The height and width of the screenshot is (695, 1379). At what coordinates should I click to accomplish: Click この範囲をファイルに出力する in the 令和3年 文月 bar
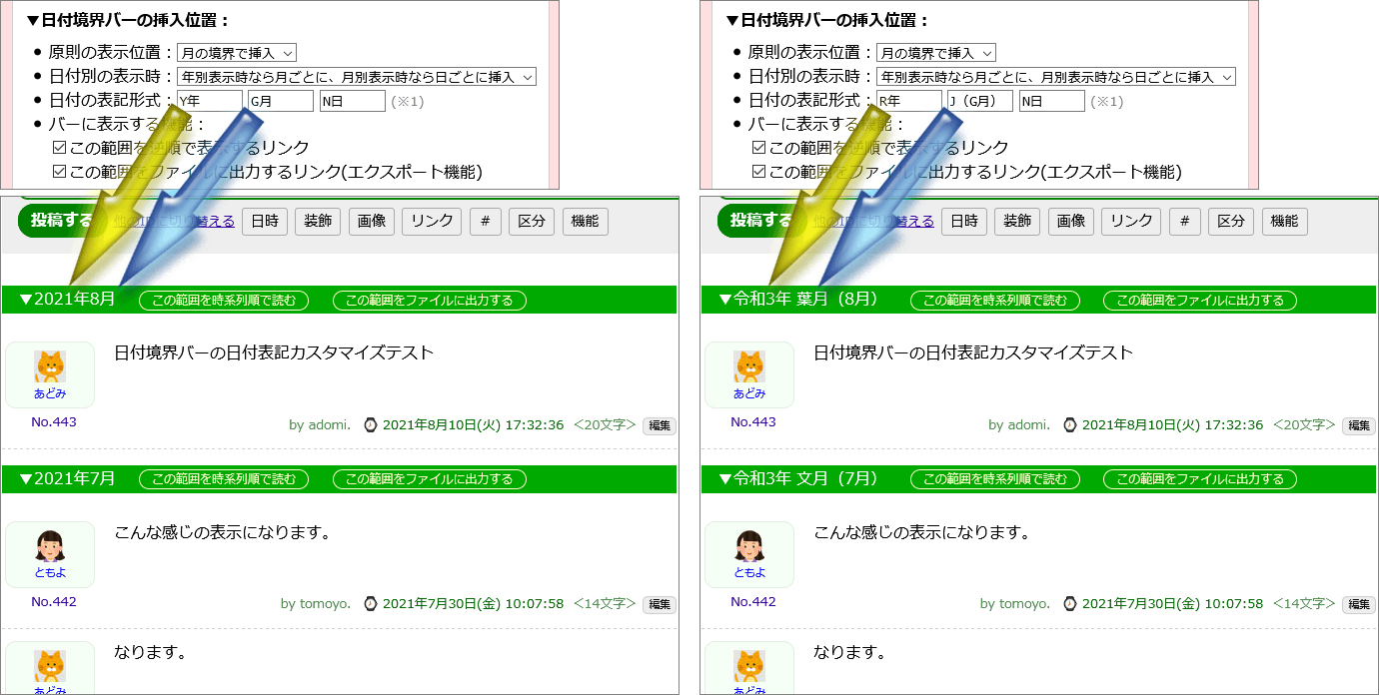[1200, 480]
